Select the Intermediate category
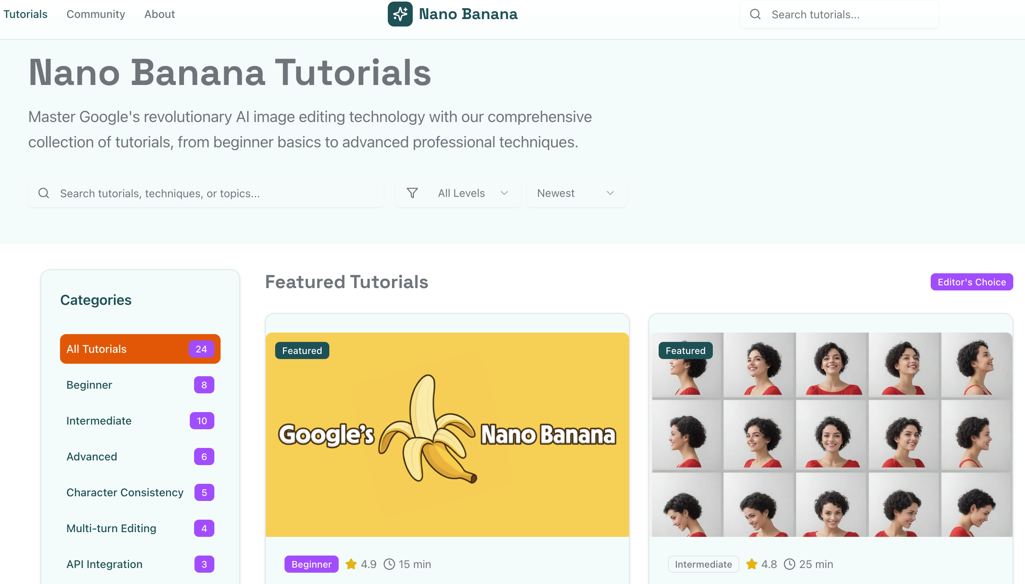 point(140,420)
